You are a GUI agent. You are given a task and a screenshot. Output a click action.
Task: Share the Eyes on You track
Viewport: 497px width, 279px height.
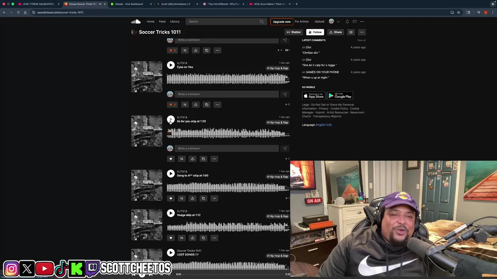click(x=196, y=105)
